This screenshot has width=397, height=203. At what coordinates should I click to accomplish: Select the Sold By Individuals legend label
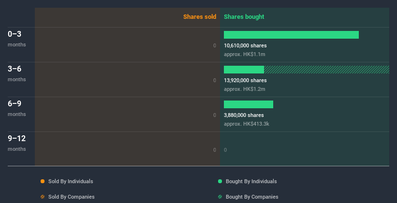[71, 181]
